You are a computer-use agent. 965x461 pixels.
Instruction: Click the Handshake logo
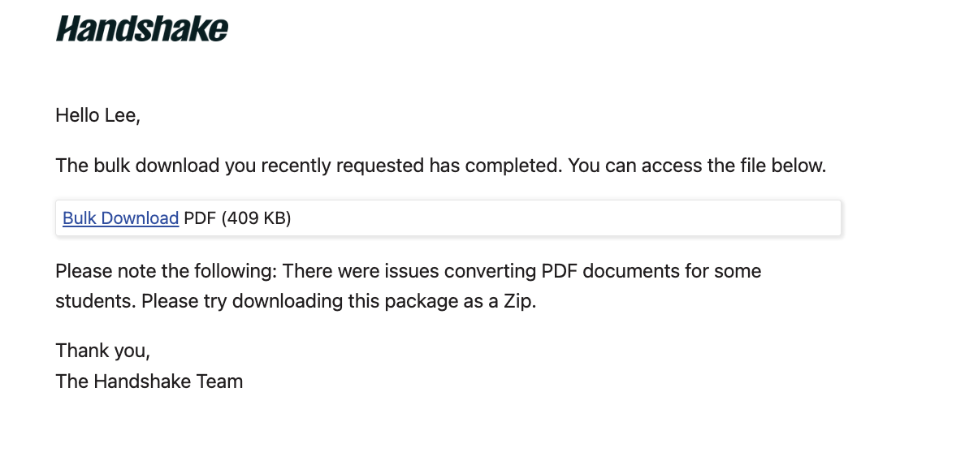pos(142,28)
